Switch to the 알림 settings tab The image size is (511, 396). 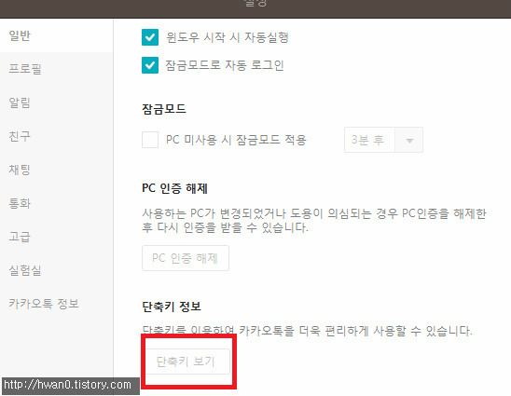tap(20, 102)
